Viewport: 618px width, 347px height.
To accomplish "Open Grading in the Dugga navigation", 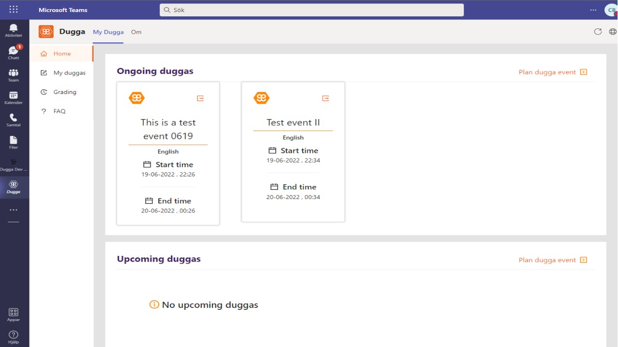I will coord(65,92).
